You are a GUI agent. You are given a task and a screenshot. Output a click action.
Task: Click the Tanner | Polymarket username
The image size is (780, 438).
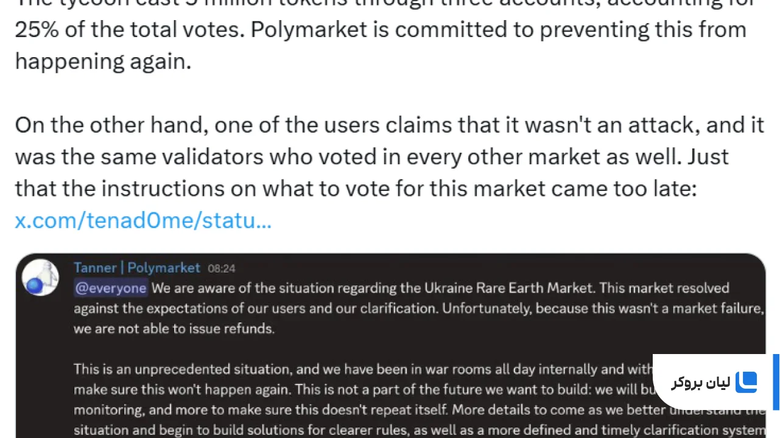(136, 268)
